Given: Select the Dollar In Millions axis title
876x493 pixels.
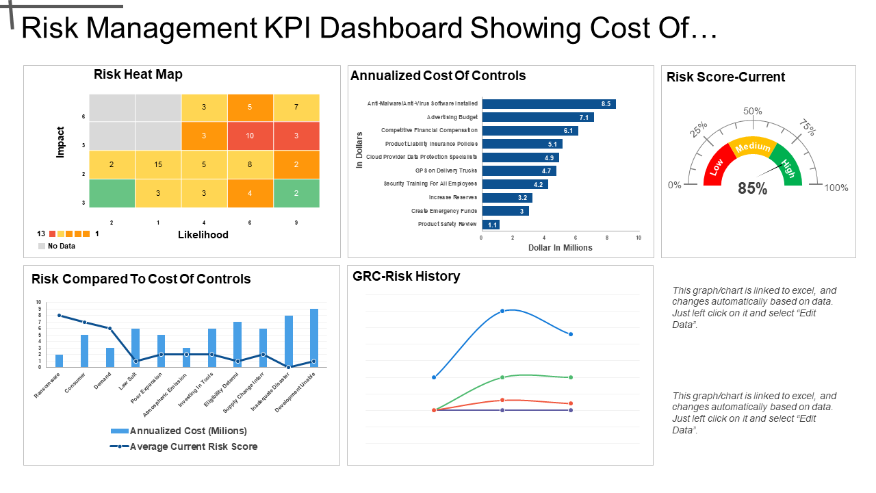Looking at the screenshot, I should [x=561, y=248].
